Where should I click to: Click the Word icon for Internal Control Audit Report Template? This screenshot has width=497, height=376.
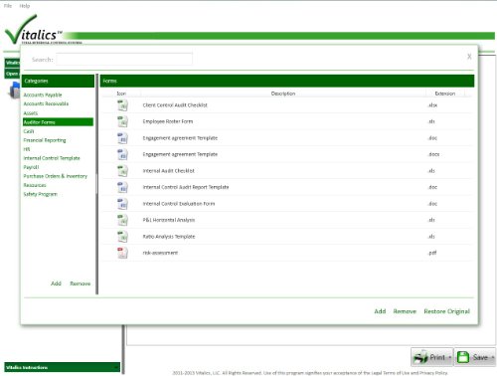[x=122, y=187]
